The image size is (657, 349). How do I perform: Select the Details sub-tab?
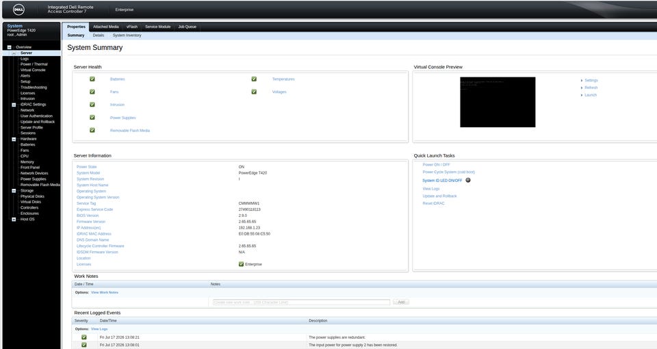coord(99,35)
